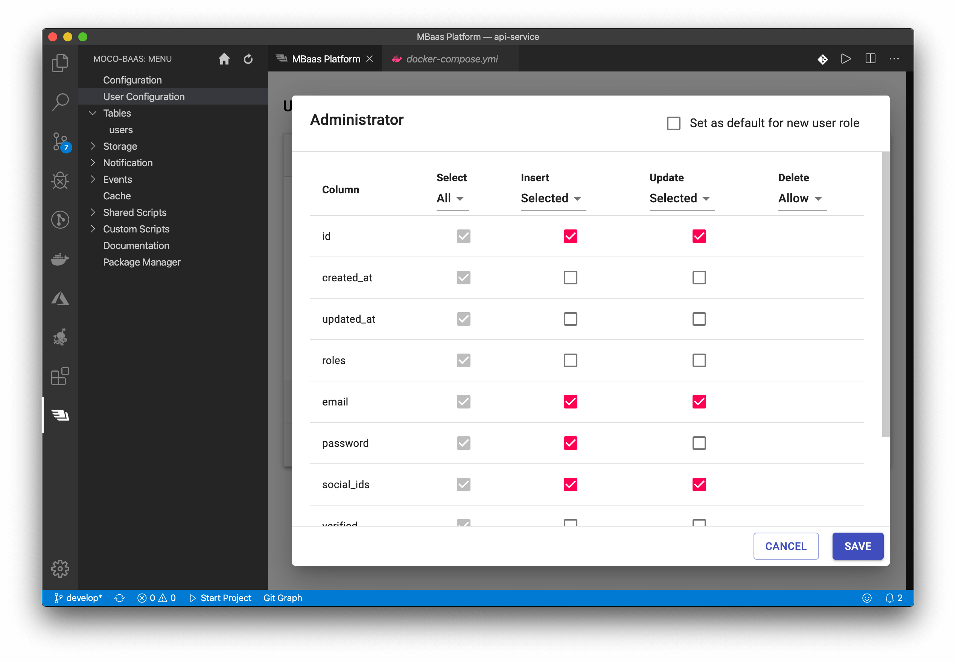Expand the Storage tree item
The height and width of the screenshot is (662, 956).
[93, 146]
